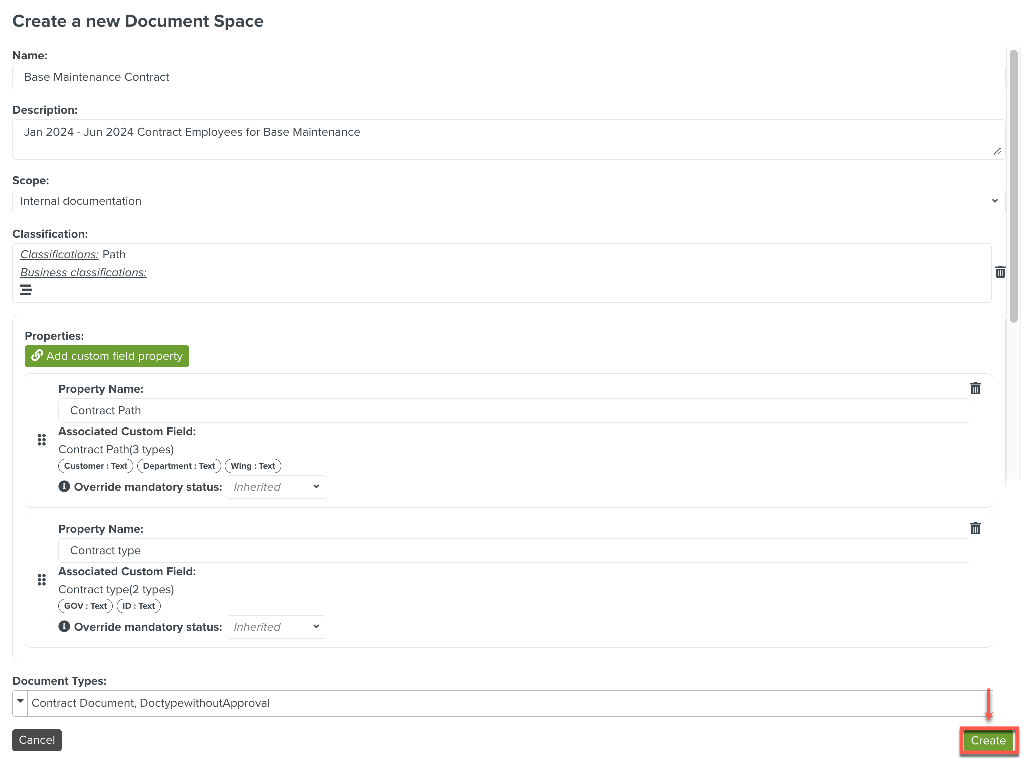Open Contract Path override mandatory status dropdown
1026x758 pixels.
point(276,487)
